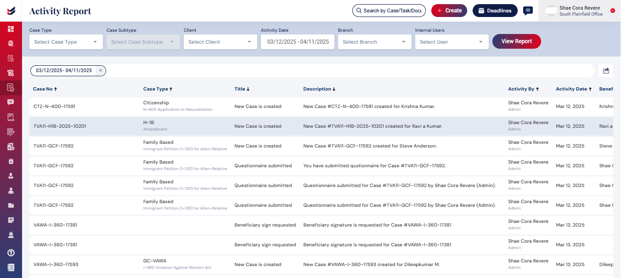
Task: Click the View Report button
Action: pos(516,41)
